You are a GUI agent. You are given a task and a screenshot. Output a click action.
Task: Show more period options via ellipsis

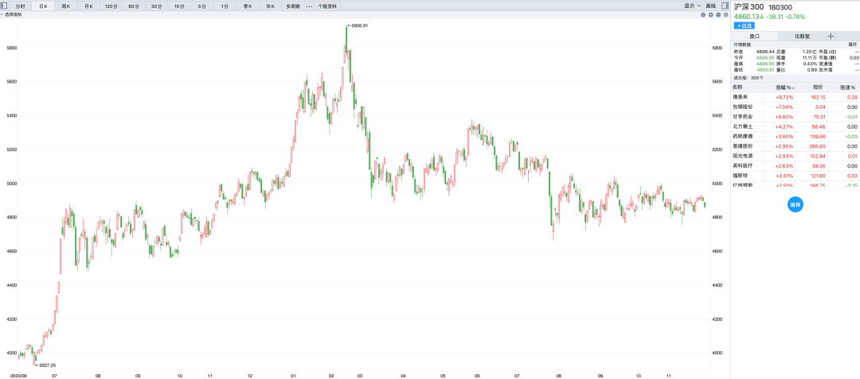pyautogui.click(x=309, y=6)
